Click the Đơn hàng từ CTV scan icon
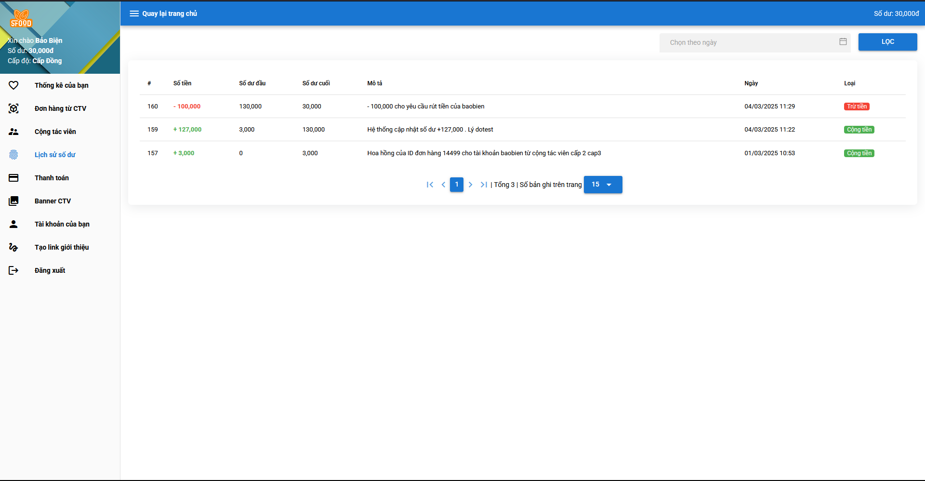Viewport: 925px width, 481px height. (x=13, y=108)
